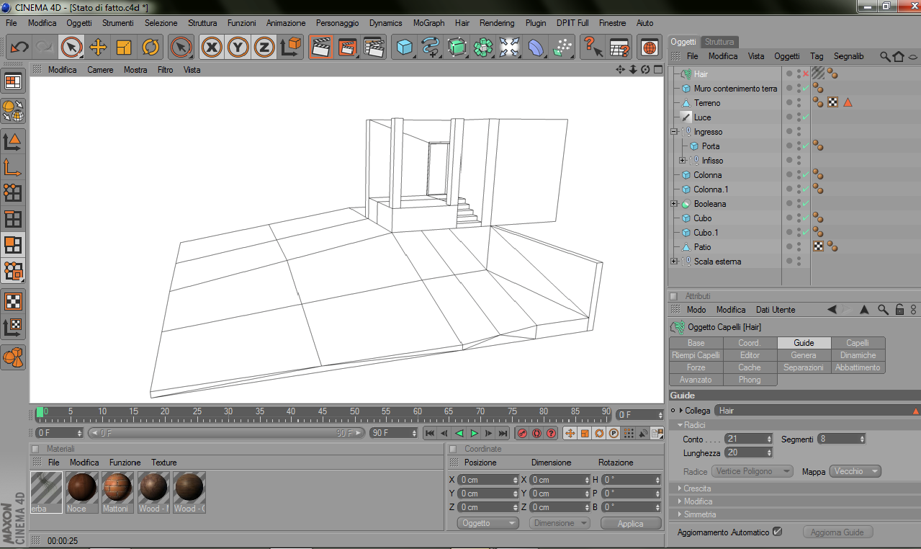921x549 pixels.
Task: Open the Mappa dropdown showing Vecchio
Action: tap(855, 471)
